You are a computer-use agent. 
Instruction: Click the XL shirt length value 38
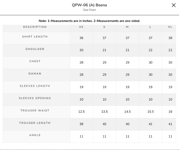point(170,38)
